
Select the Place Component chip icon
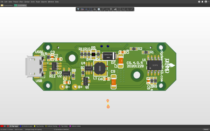(99, 9)
